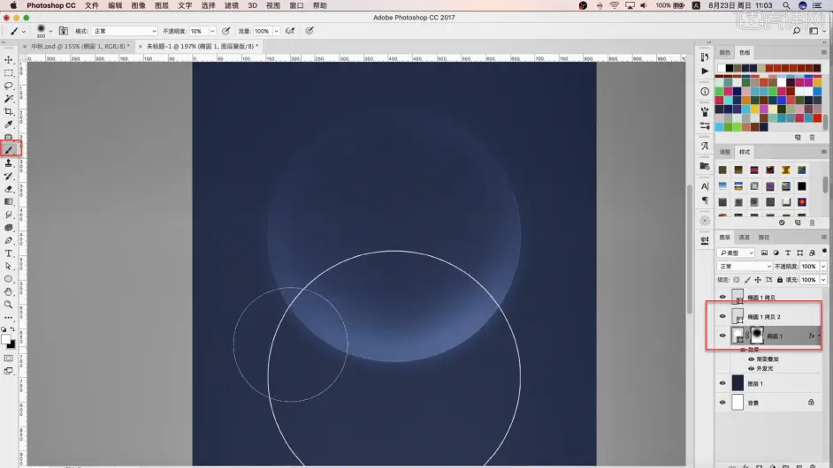The height and width of the screenshot is (468, 833).
Task: Toggle visibility of 渐变叠加 effect
Action: click(x=751, y=359)
